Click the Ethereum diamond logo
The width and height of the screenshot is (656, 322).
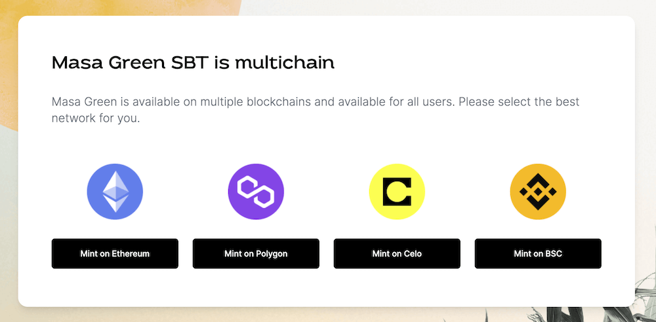(x=115, y=191)
